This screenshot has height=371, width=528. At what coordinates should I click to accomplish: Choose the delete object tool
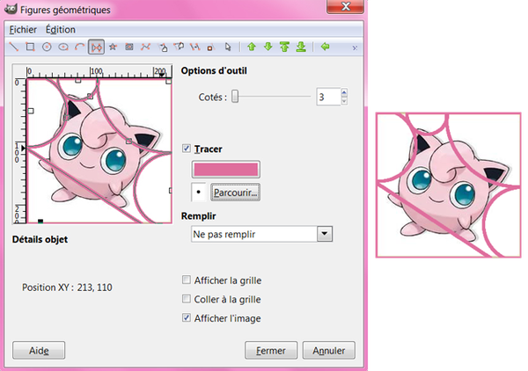(x=211, y=47)
